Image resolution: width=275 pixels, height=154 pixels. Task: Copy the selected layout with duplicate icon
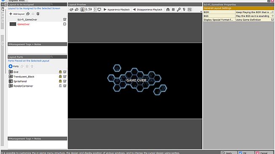pos(28,14)
